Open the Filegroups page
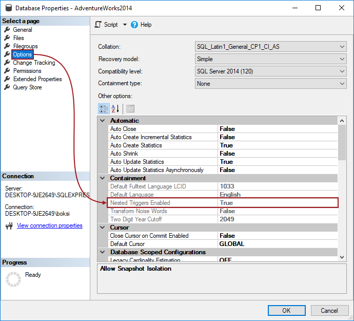Screen dimensions: 354x321 pos(25,46)
